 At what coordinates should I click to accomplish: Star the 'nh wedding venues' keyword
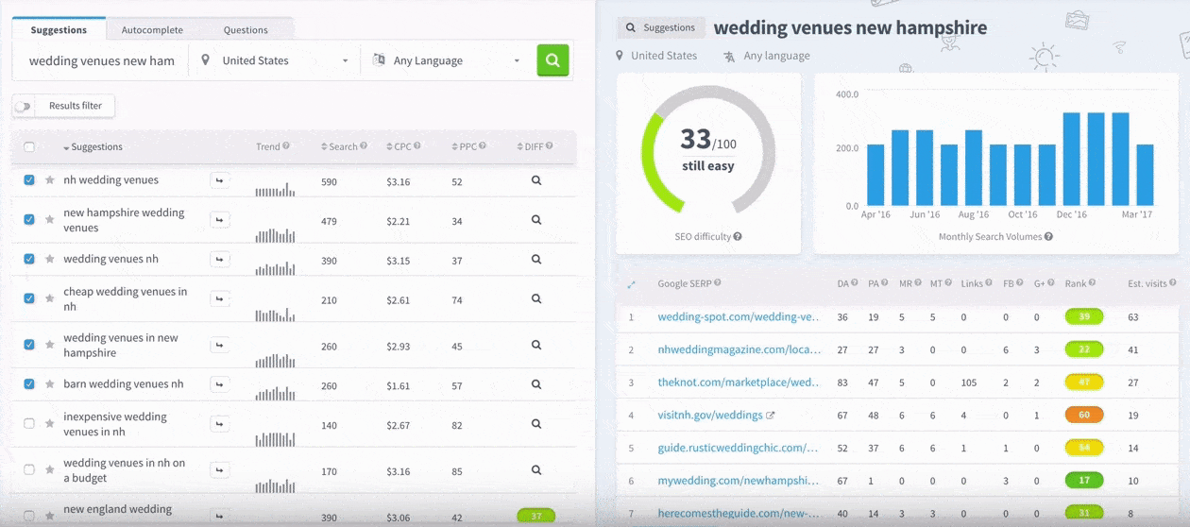point(49,180)
